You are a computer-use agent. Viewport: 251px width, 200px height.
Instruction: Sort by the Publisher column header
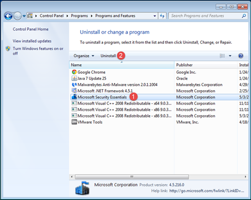206,65
